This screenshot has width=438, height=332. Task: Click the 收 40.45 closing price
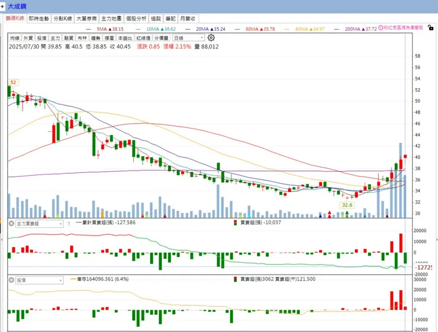click(x=120, y=47)
